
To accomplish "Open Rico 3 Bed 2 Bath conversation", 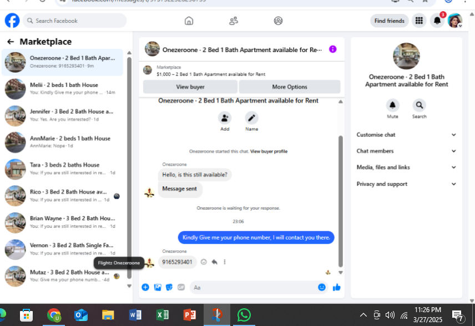I will [62, 196].
